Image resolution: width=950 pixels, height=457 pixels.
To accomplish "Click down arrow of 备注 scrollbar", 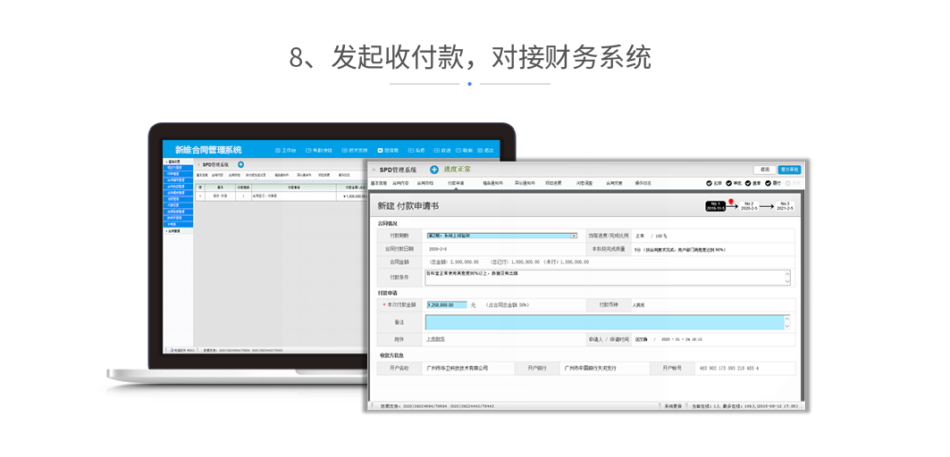I will [x=787, y=327].
